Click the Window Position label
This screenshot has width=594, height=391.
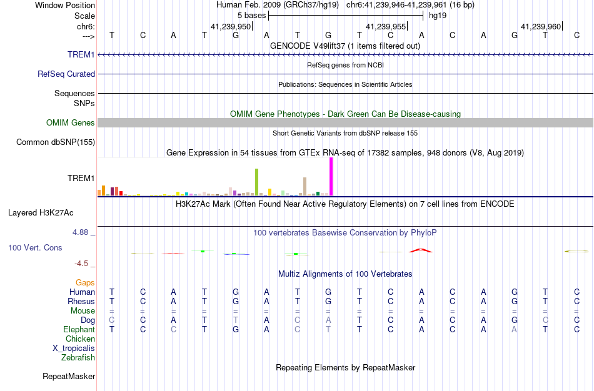65,5
